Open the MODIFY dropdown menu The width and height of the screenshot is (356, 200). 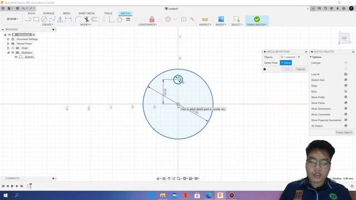pos(86,24)
